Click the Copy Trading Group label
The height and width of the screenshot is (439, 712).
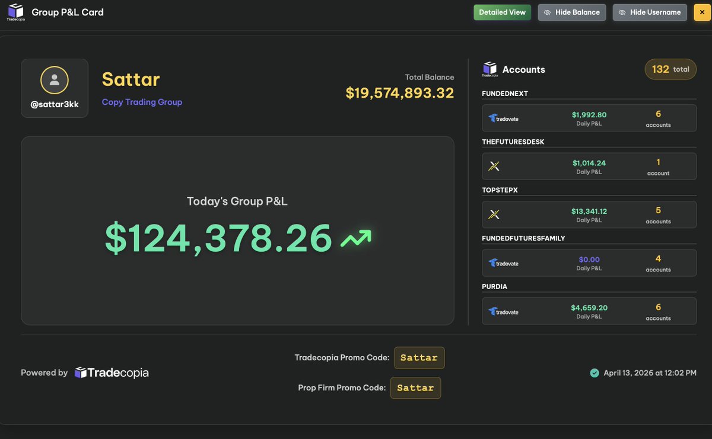(x=142, y=102)
